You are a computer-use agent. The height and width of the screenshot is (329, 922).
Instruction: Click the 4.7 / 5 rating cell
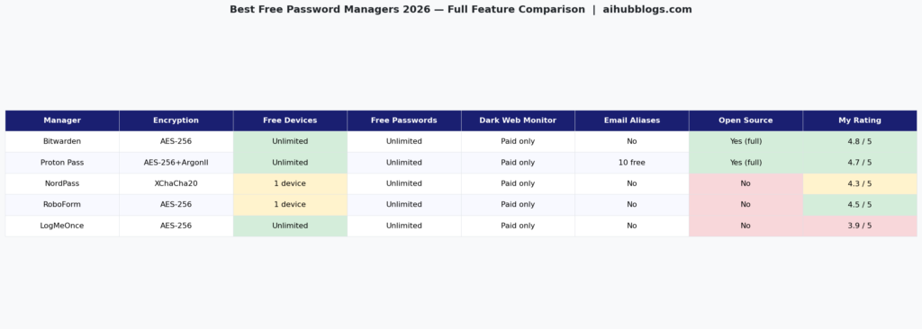pyautogui.click(x=860, y=163)
